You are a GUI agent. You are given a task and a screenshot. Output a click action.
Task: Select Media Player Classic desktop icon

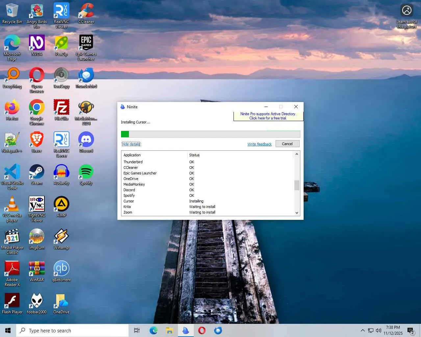click(x=12, y=241)
